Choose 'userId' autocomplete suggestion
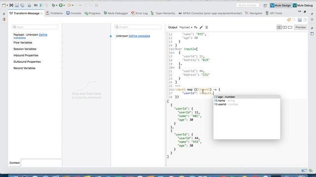The image size is (316, 177). coord(247,104)
